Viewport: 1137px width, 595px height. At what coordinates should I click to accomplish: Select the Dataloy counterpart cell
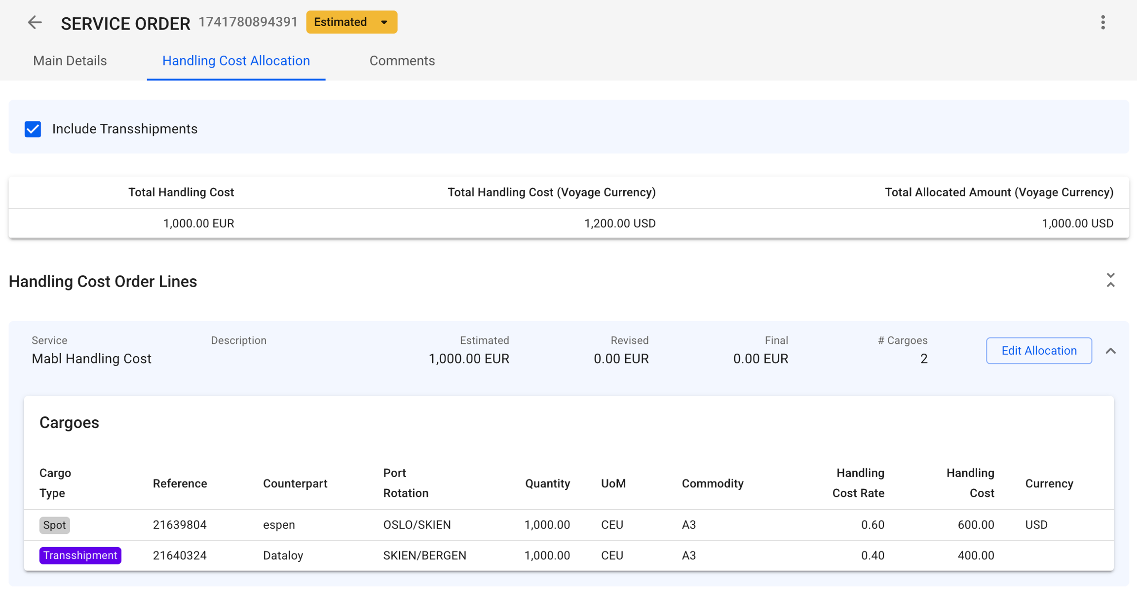(283, 556)
